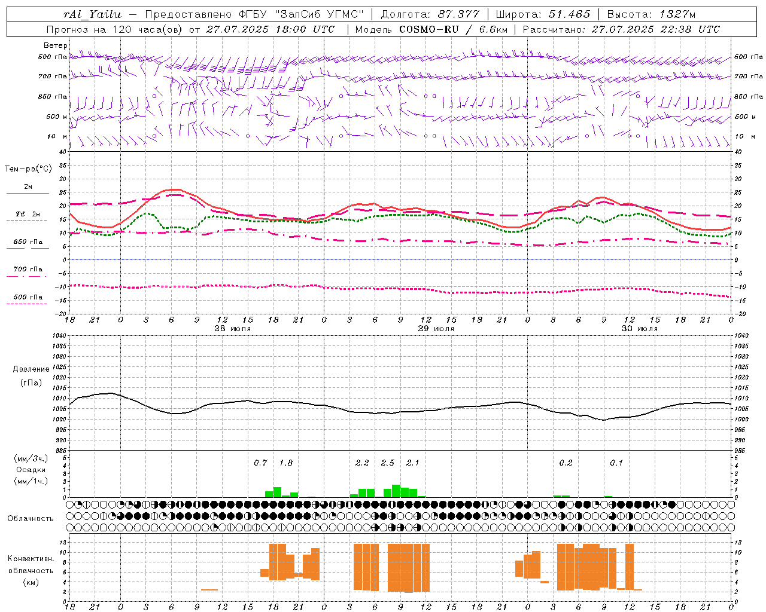Click the 500 м wind level label
The height and width of the screenshot is (612, 766).
tap(57, 117)
